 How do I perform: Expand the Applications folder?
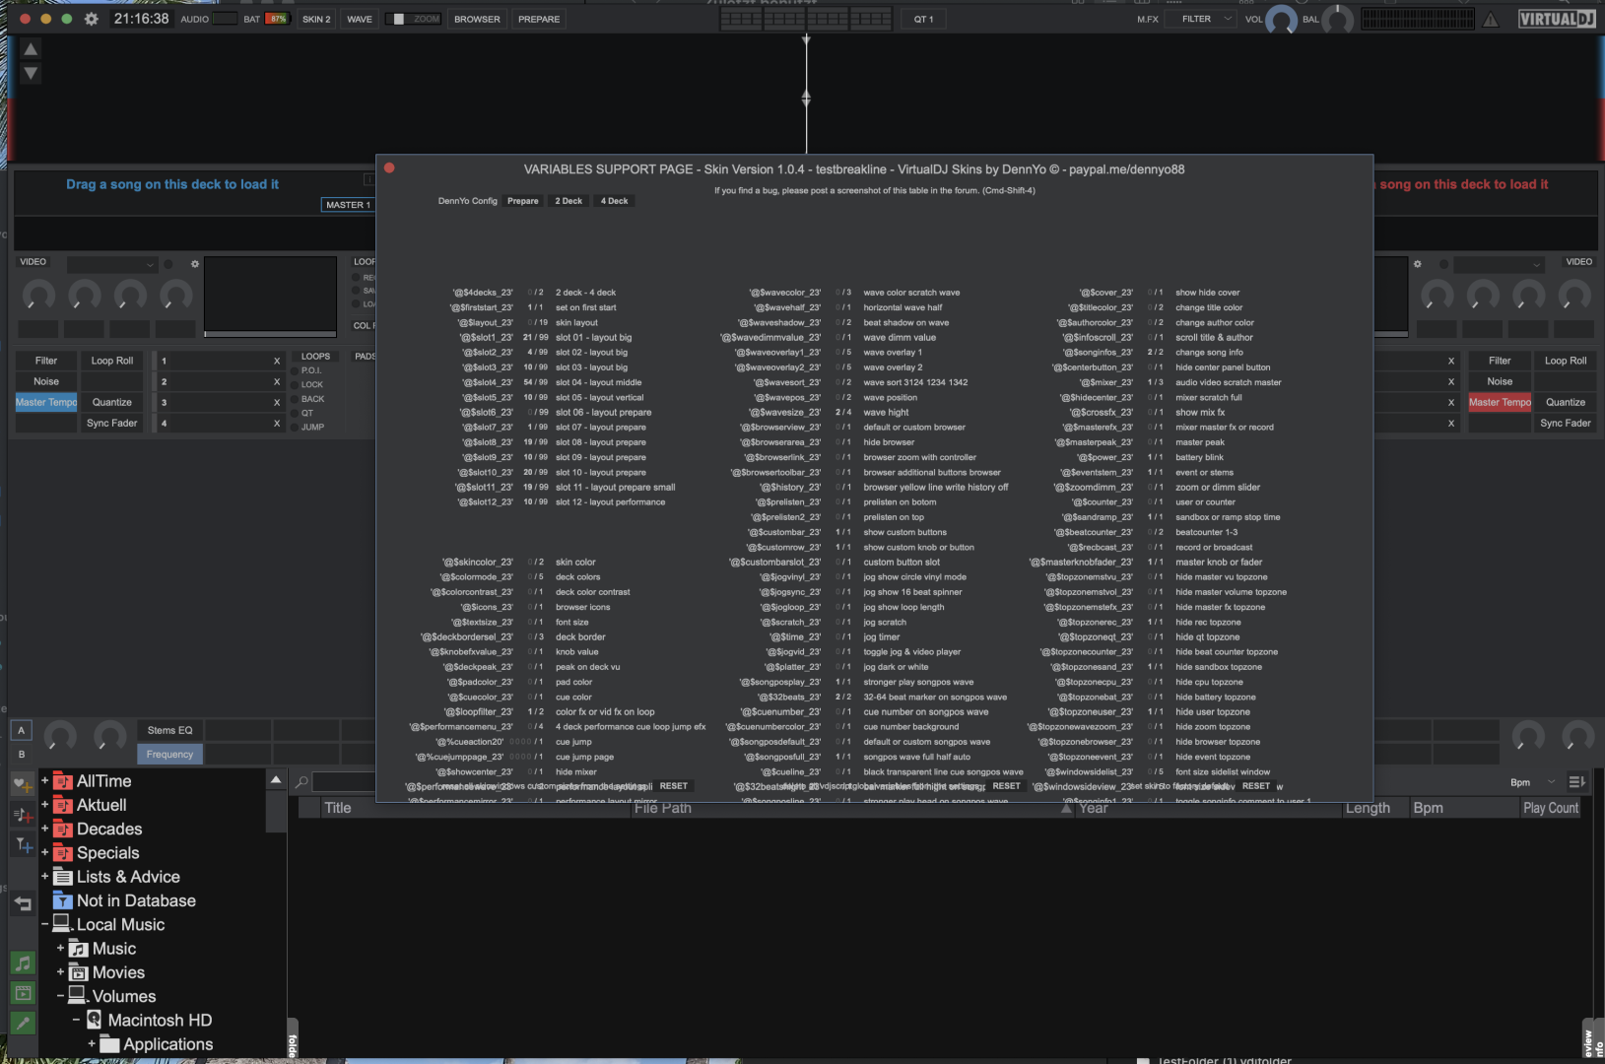coord(92,1044)
